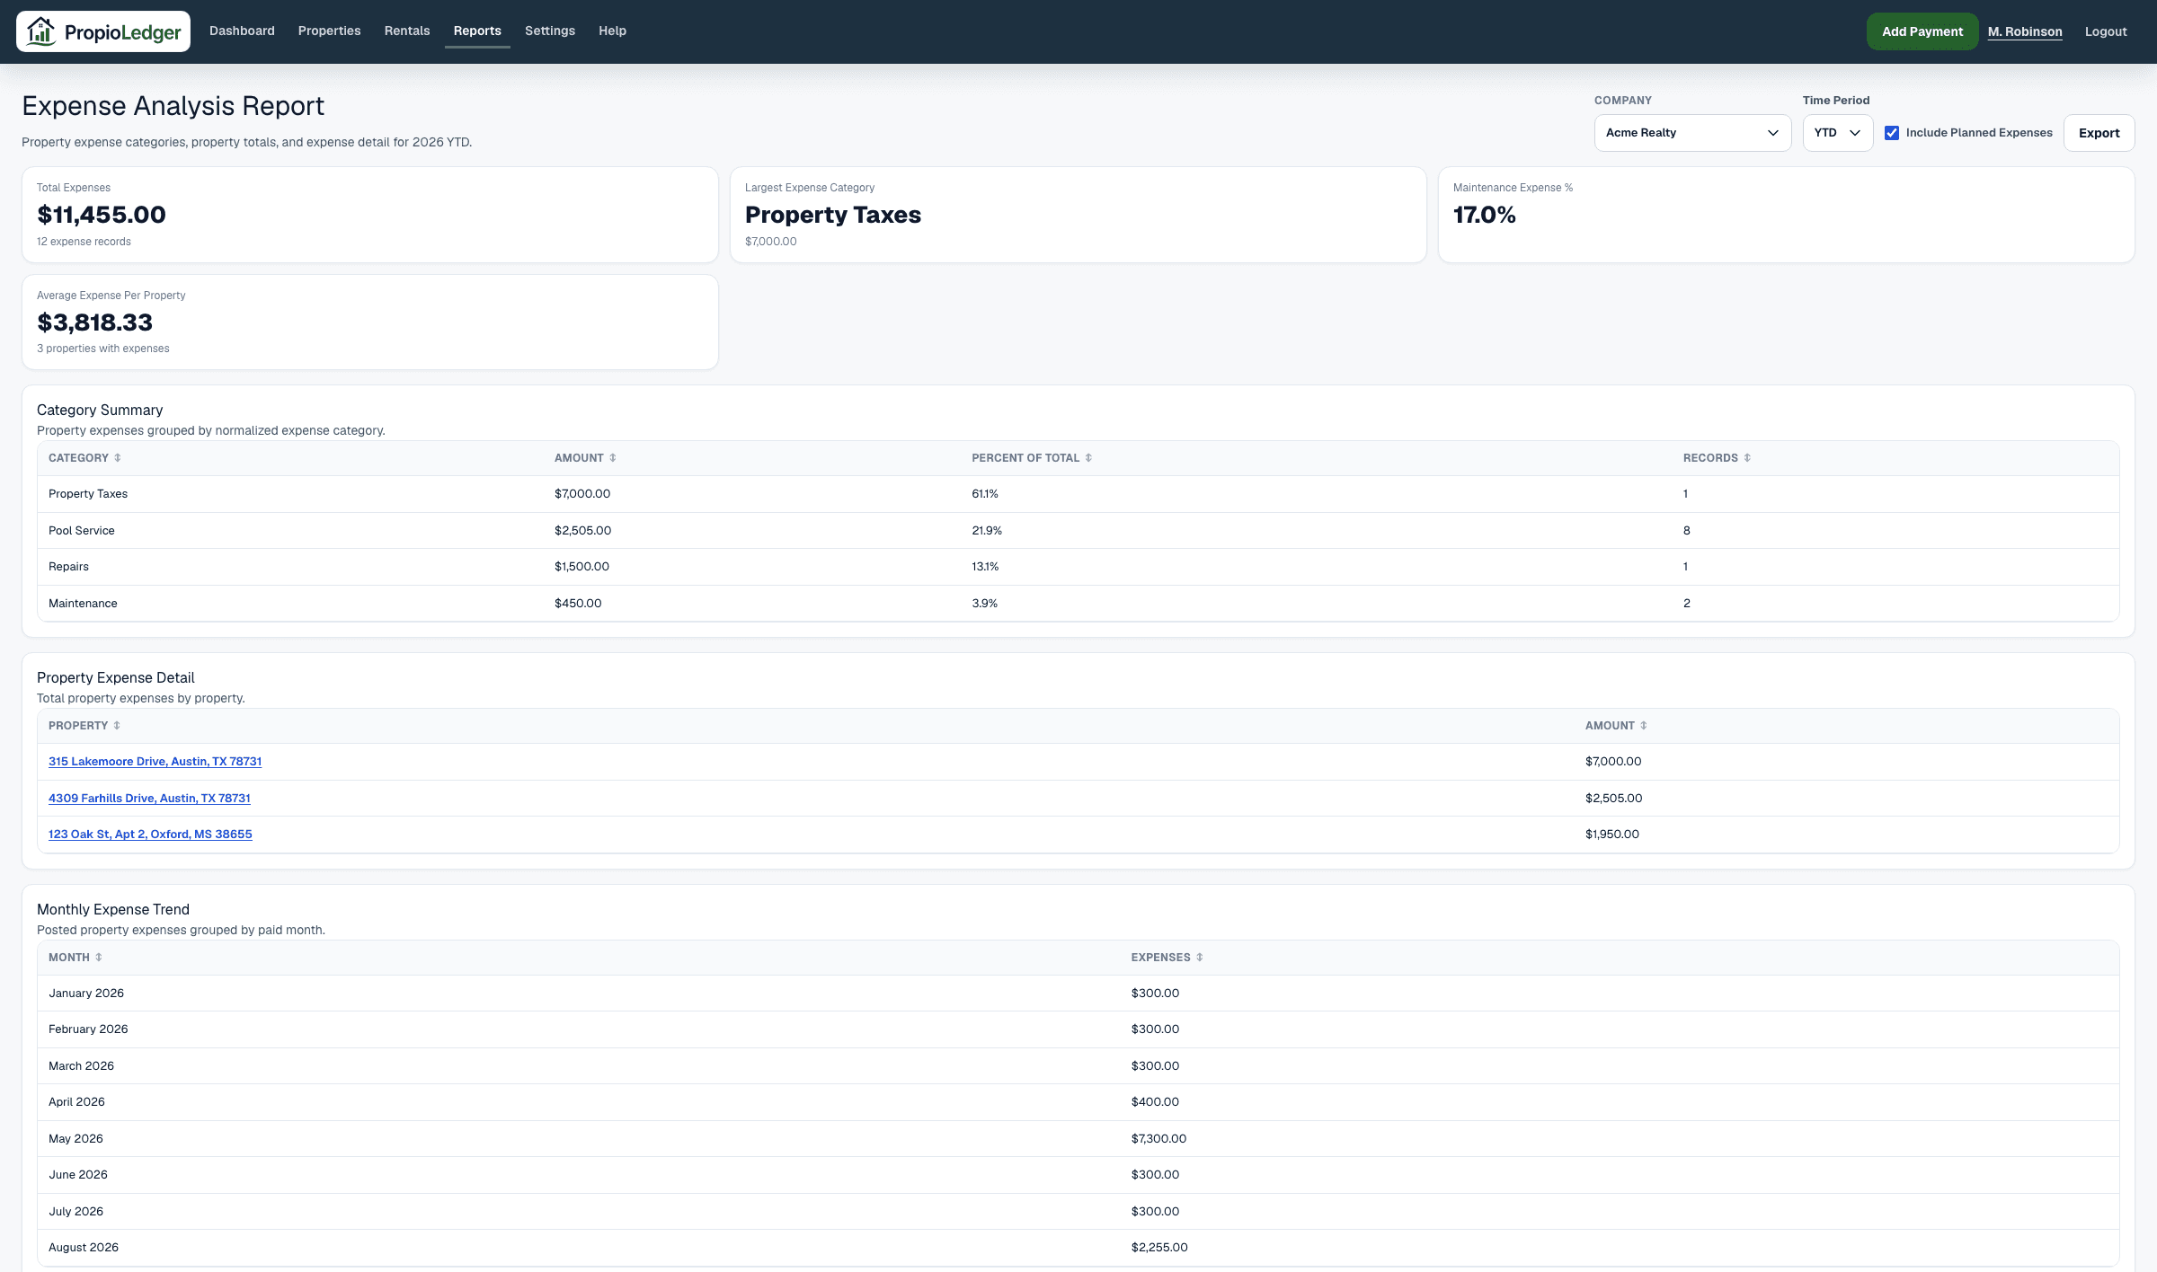This screenshot has width=2157, height=1272.
Task: Toggle Include Planned Expenses checkbox
Action: click(1892, 133)
